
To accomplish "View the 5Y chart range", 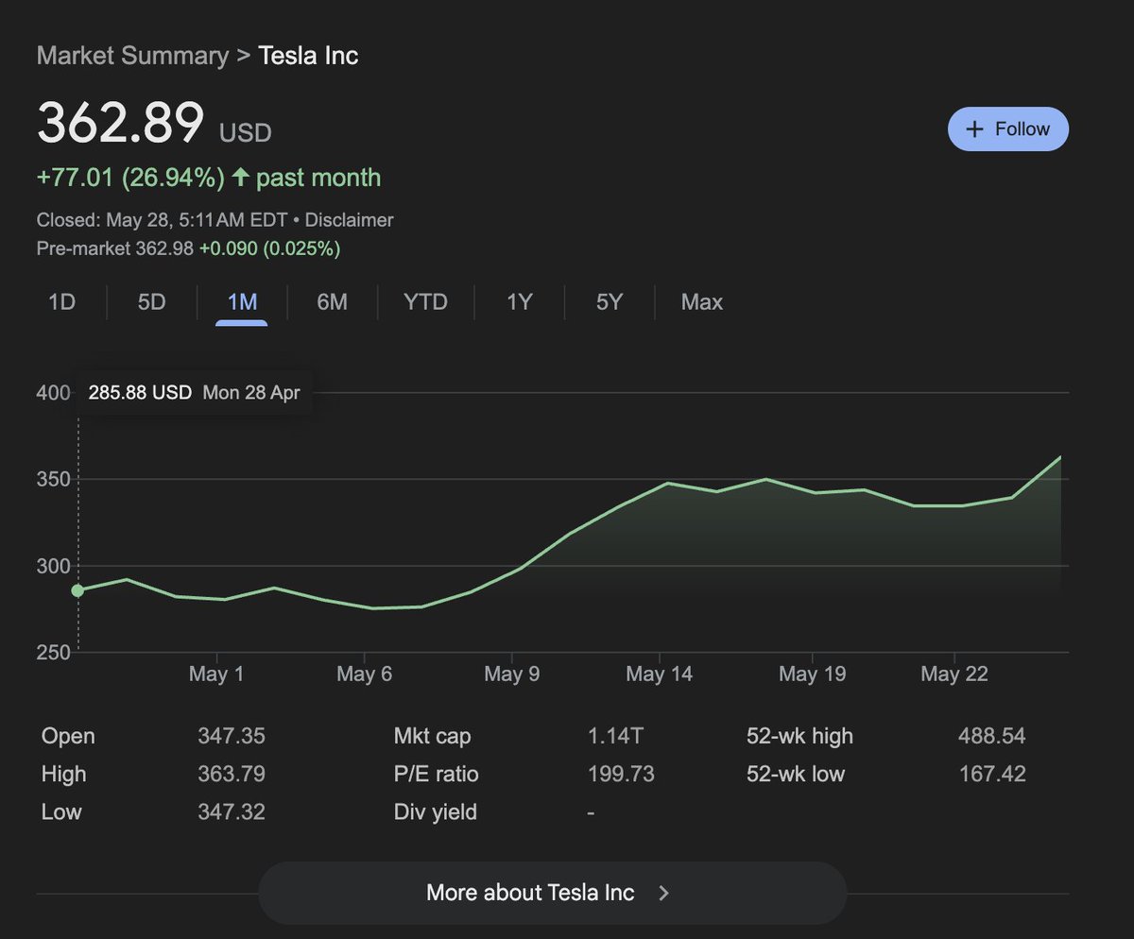I will [608, 301].
